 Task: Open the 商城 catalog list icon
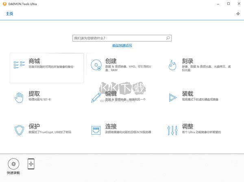[x=19, y=65]
